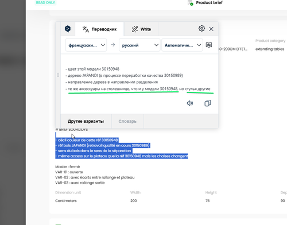Click the Product brief document icon
Screen dimensions: 287x225
pyautogui.click(x=191, y=3)
